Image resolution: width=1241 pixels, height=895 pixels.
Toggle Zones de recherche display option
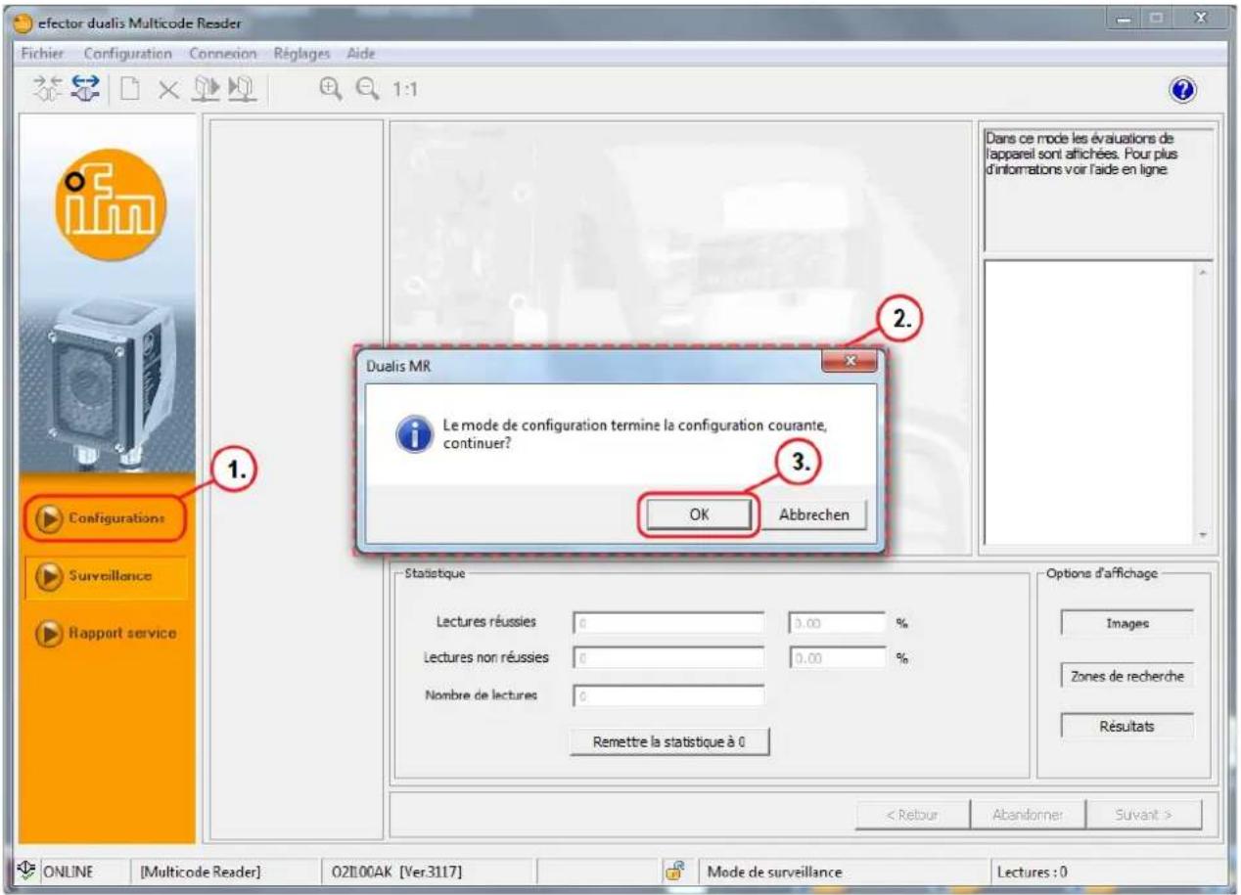[1127, 676]
